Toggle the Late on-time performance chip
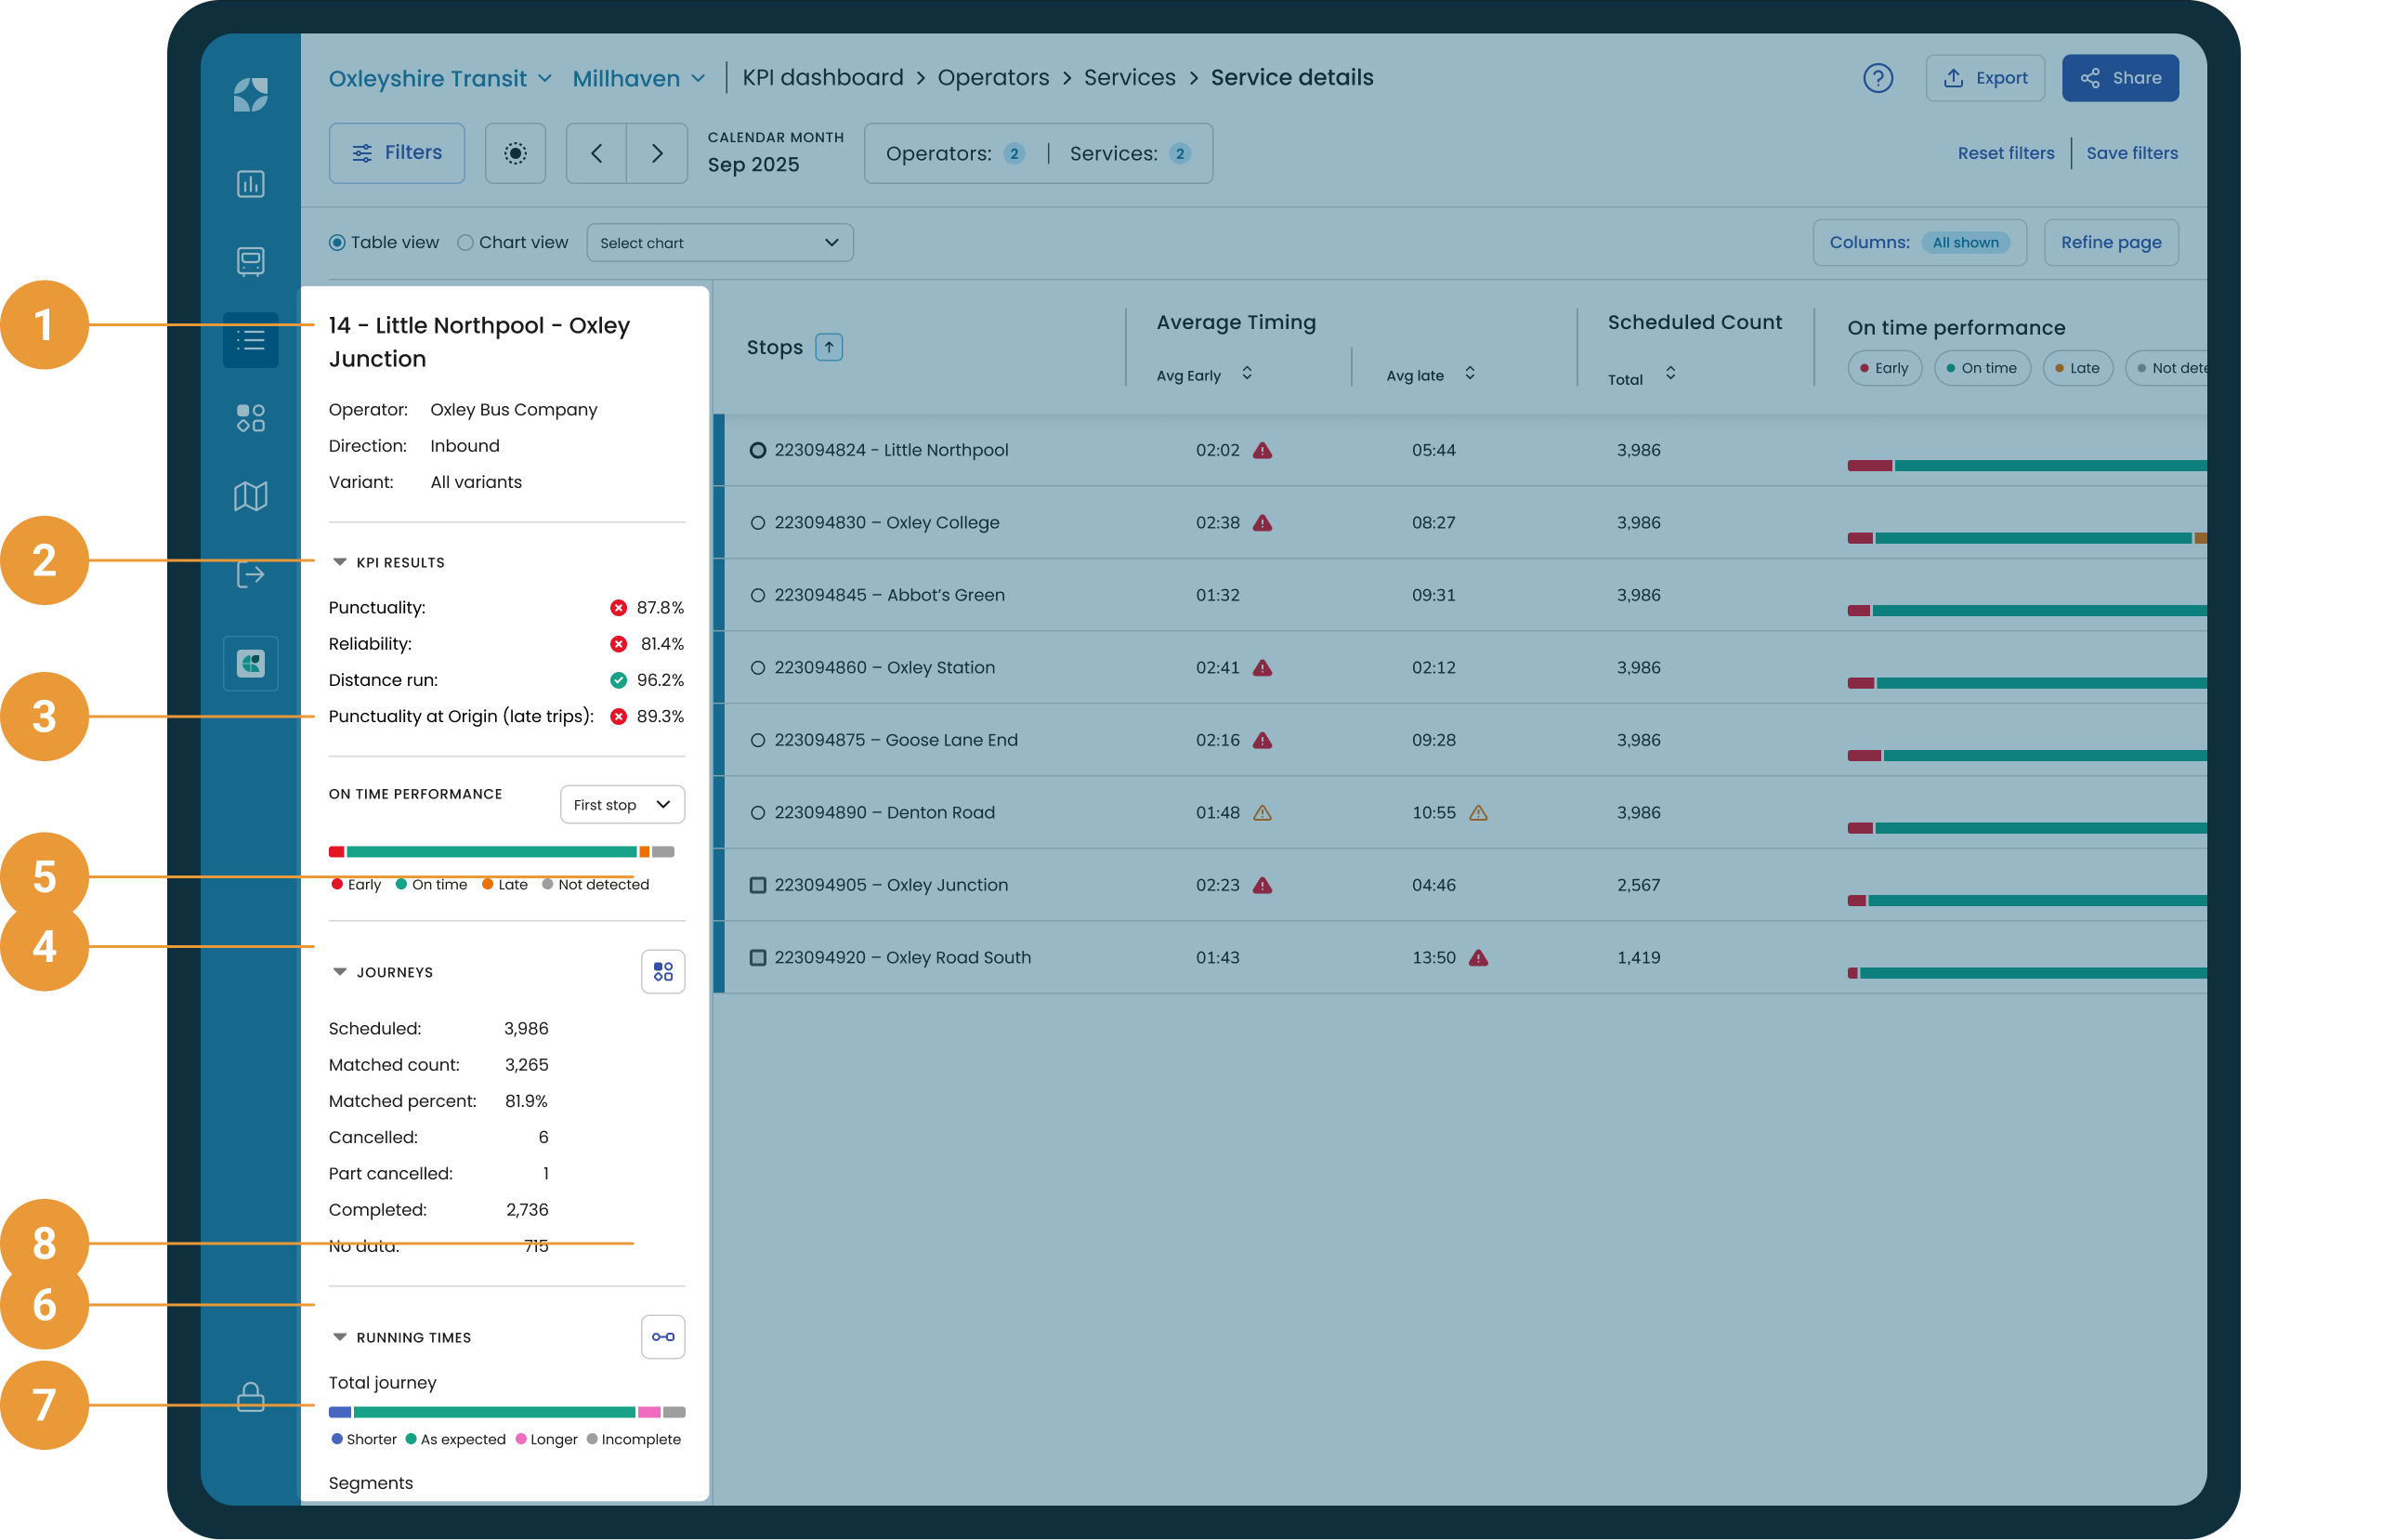The image size is (2408, 1540). pos(2077,368)
